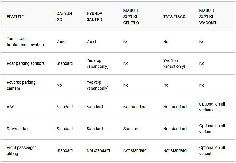The image size is (236, 163).
Task: Click Tata Tiago's ABS 'Not standard' cell
Action: pyautogui.click(x=175, y=107)
